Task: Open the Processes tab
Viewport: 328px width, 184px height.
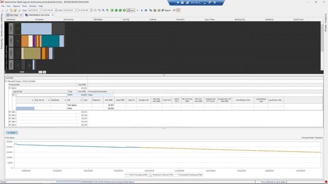Action: 39,19
